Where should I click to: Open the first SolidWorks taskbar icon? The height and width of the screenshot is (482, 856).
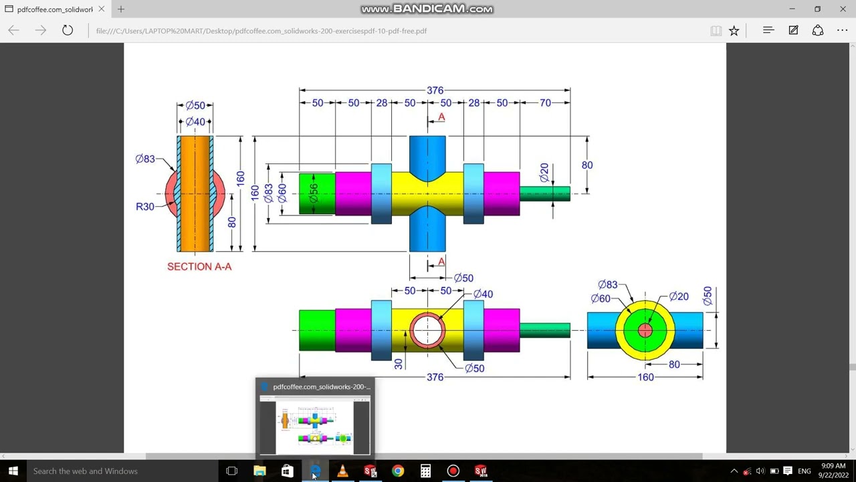370,471
